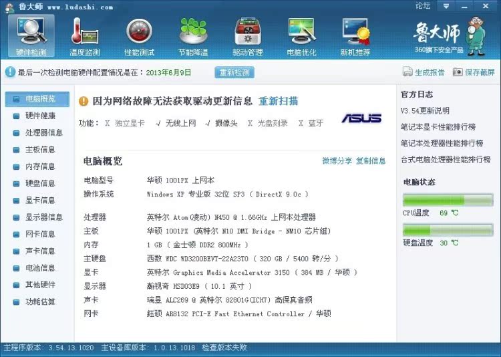Click the 蓝牙 feature indicator
The height and width of the screenshot is (357, 501).
(x=311, y=123)
